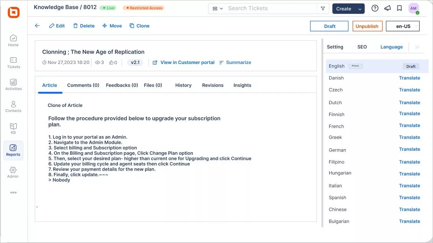Viewport: 433px width, 243px height.
Task: Open the en-US language dropdown
Action: pyautogui.click(x=402, y=26)
